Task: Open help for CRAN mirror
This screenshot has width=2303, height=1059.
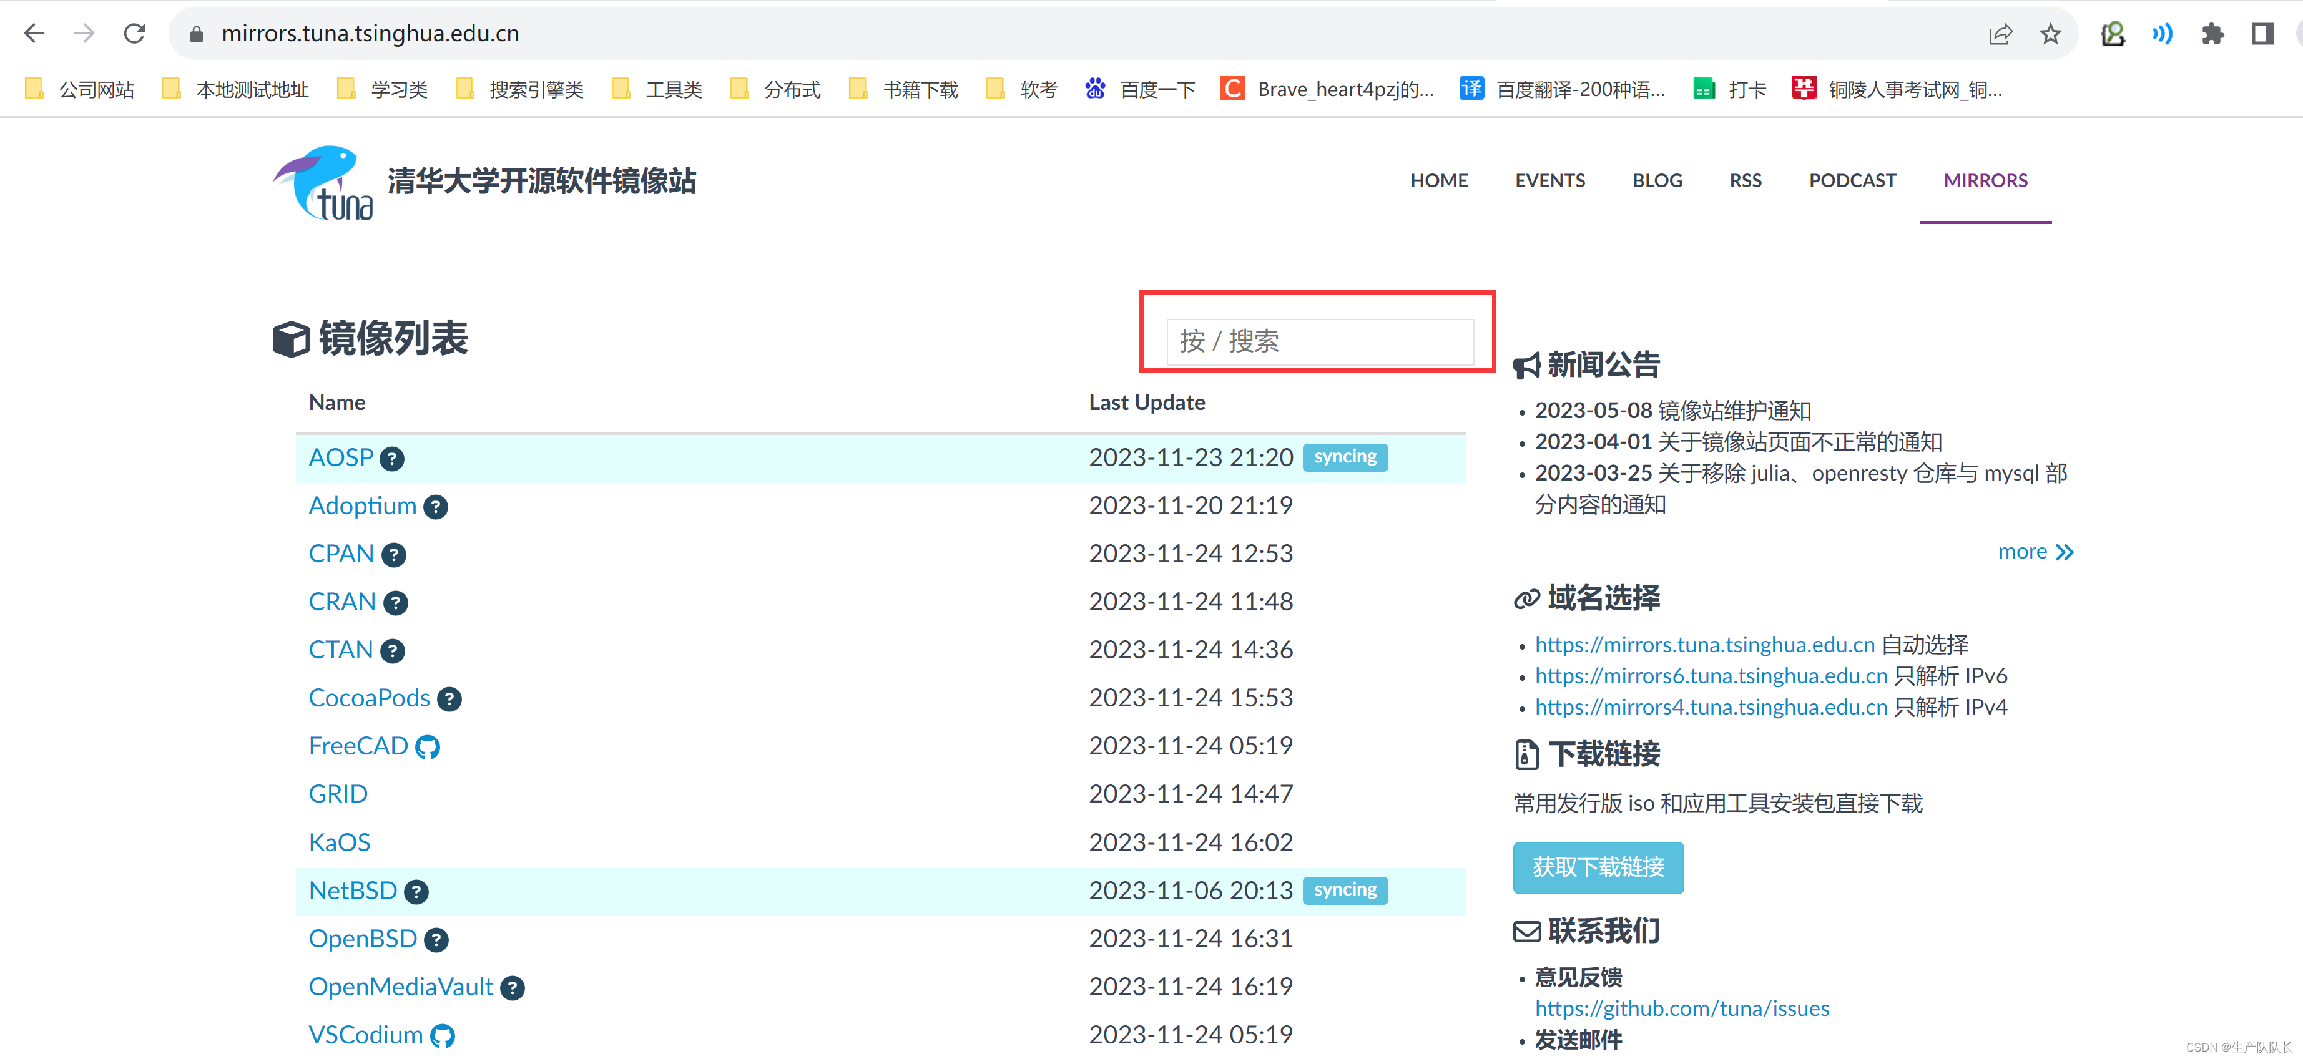Action: [395, 603]
